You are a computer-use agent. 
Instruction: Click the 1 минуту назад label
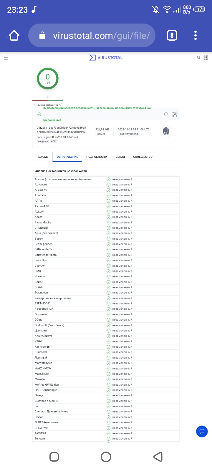tap(128, 134)
